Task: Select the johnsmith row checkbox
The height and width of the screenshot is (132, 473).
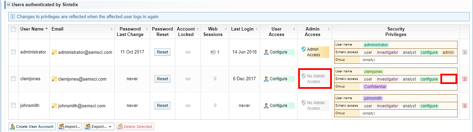Action: 13,105
